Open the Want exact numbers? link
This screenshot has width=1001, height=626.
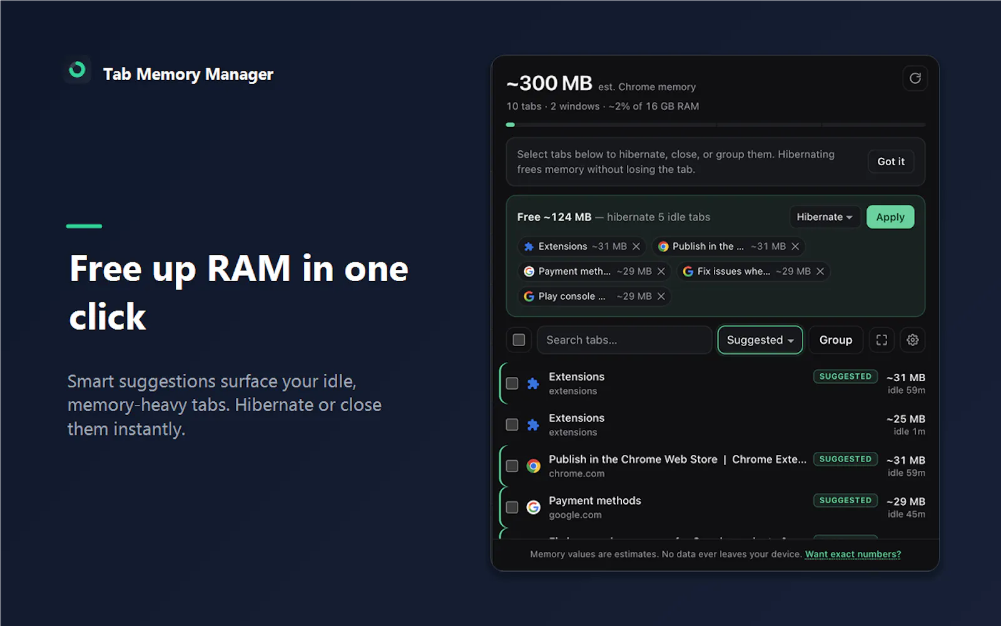click(x=853, y=554)
